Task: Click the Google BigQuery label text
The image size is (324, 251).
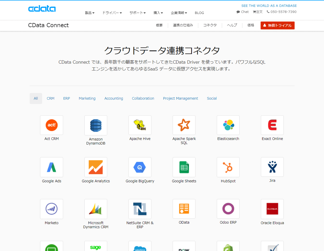Action: (140, 181)
